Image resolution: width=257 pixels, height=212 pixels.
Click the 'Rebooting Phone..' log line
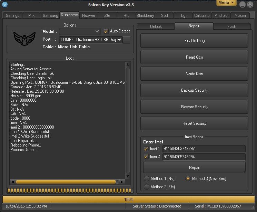coord(26,145)
